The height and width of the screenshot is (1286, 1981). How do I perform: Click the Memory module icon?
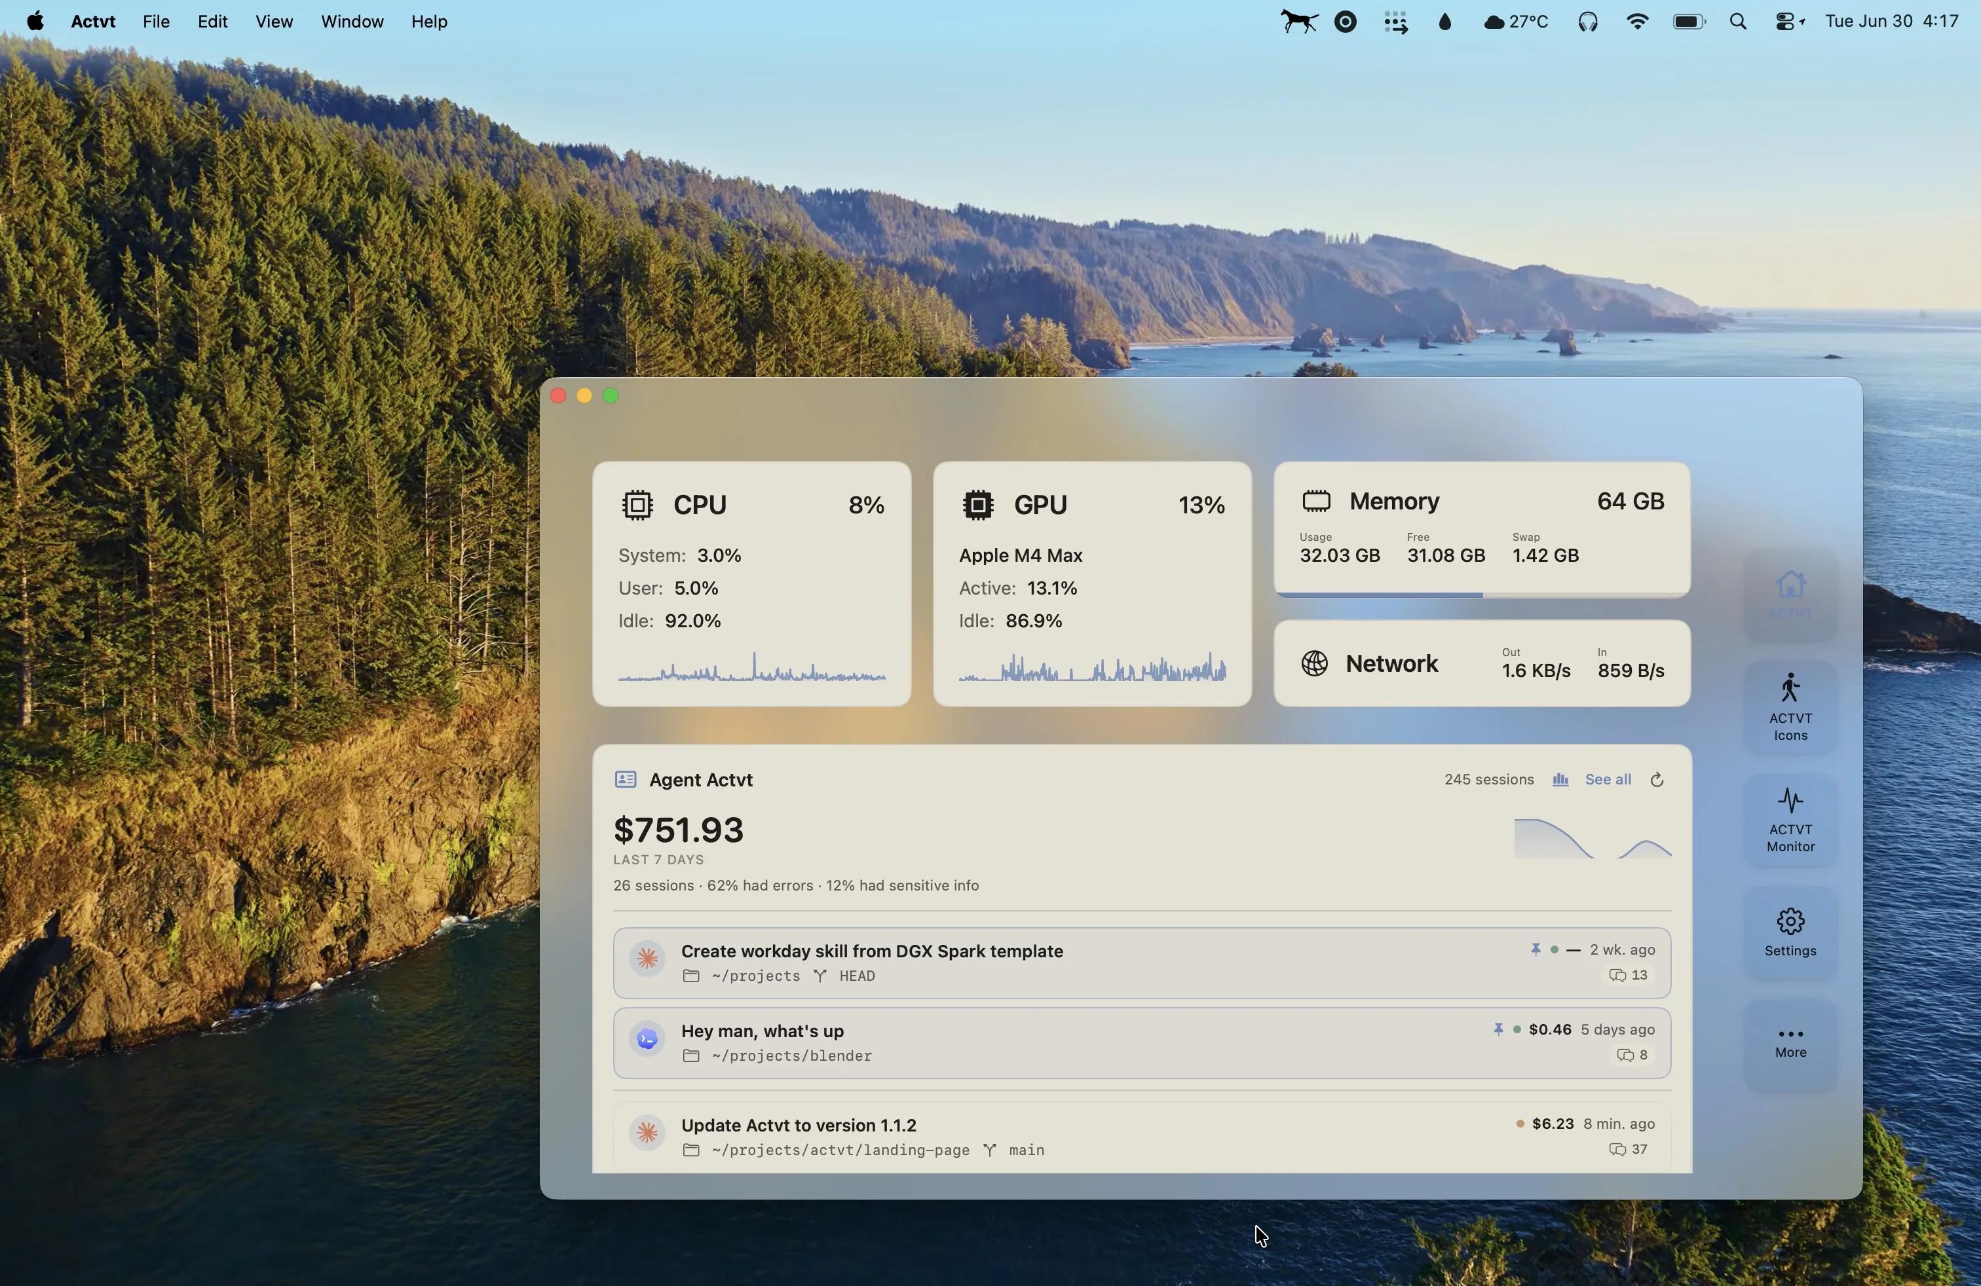pos(1316,502)
